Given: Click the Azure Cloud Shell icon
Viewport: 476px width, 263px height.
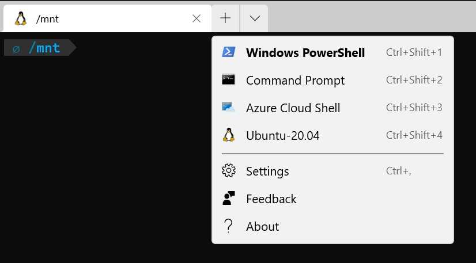Looking at the screenshot, I should pos(228,108).
